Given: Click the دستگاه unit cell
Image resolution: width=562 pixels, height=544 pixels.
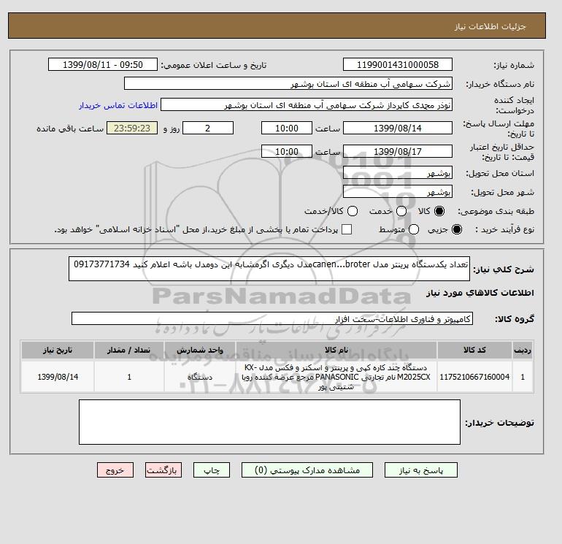Looking at the screenshot, I should 200,377.
